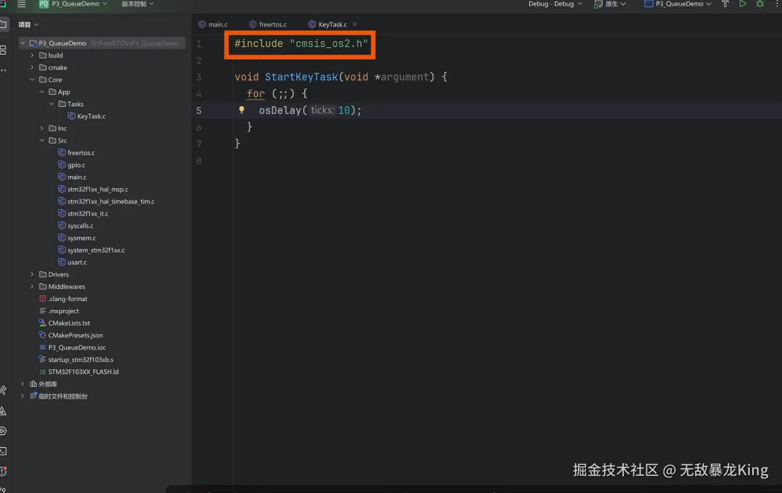Expand the Drivers folder

pyautogui.click(x=32, y=275)
